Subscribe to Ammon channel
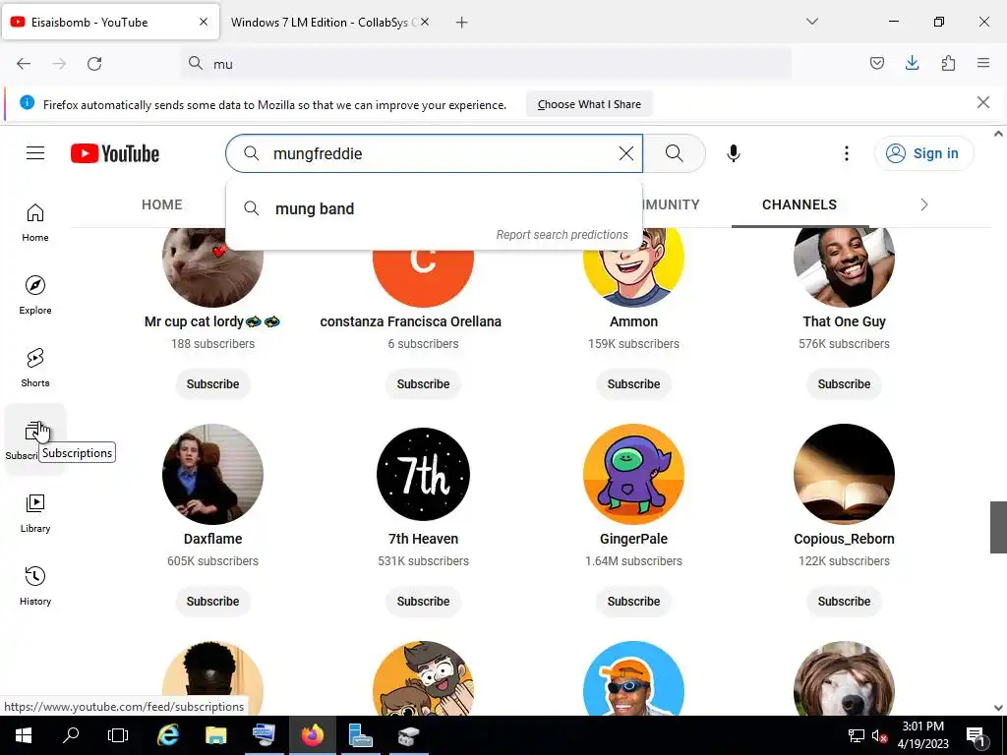 (x=634, y=384)
